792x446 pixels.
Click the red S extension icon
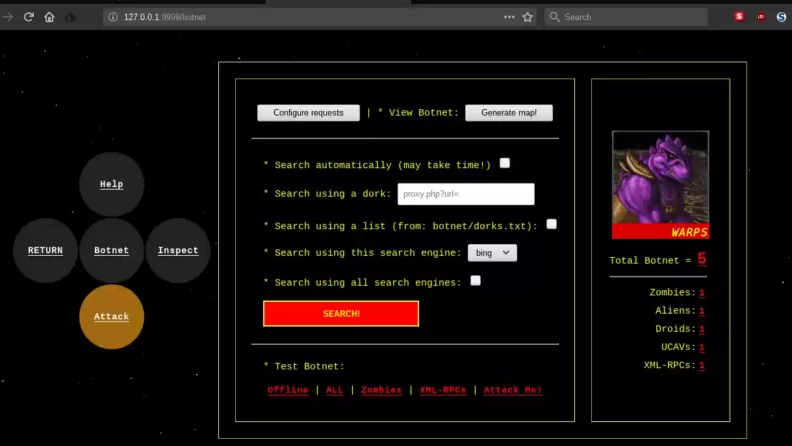pyautogui.click(x=739, y=17)
